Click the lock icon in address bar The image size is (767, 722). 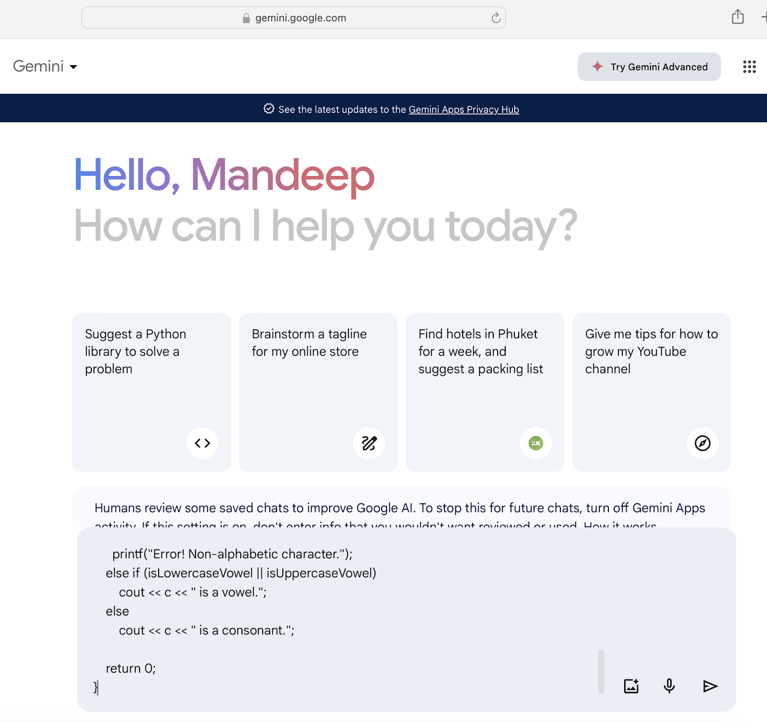pos(246,18)
